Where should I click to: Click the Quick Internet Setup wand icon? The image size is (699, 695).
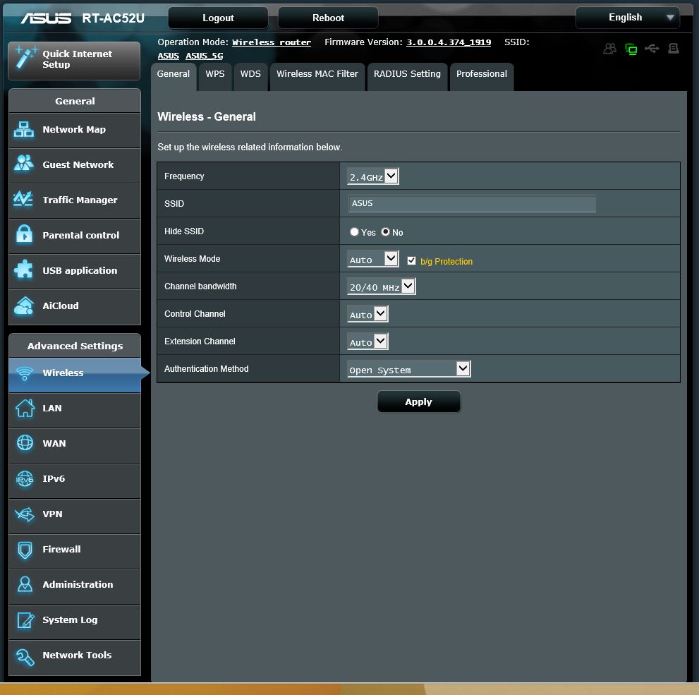[25, 58]
